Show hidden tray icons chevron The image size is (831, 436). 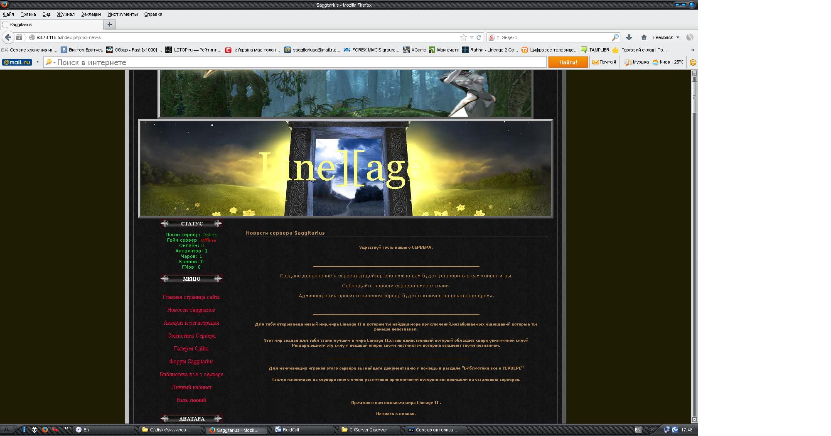click(653, 430)
